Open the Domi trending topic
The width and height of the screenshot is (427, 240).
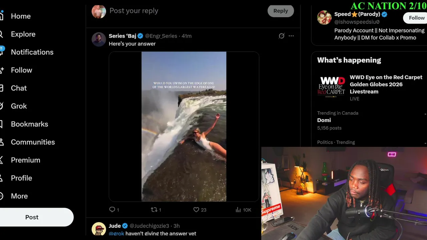click(x=324, y=120)
